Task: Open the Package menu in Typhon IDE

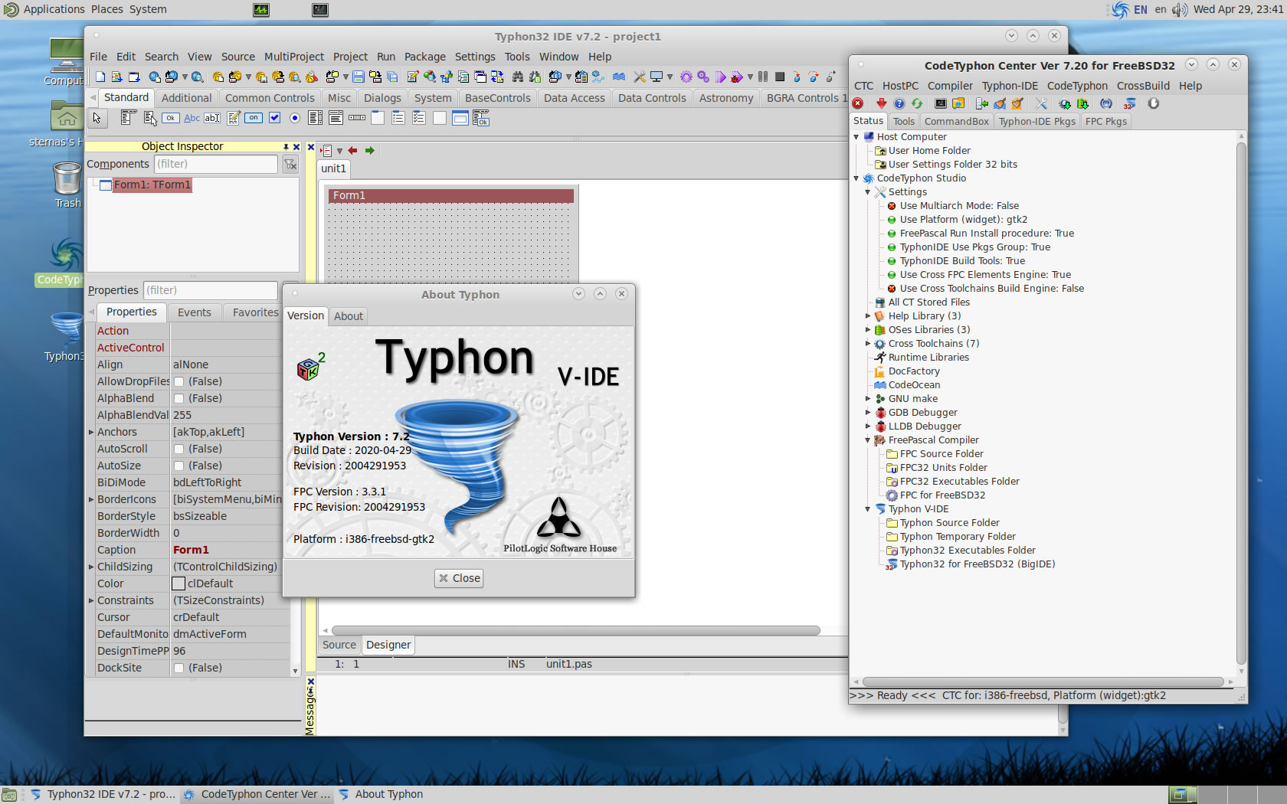Action: (x=425, y=57)
